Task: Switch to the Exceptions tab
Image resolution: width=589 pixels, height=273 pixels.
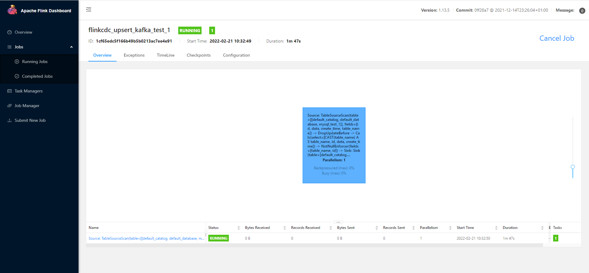Action: pyautogui.click(x=134, y=55)
